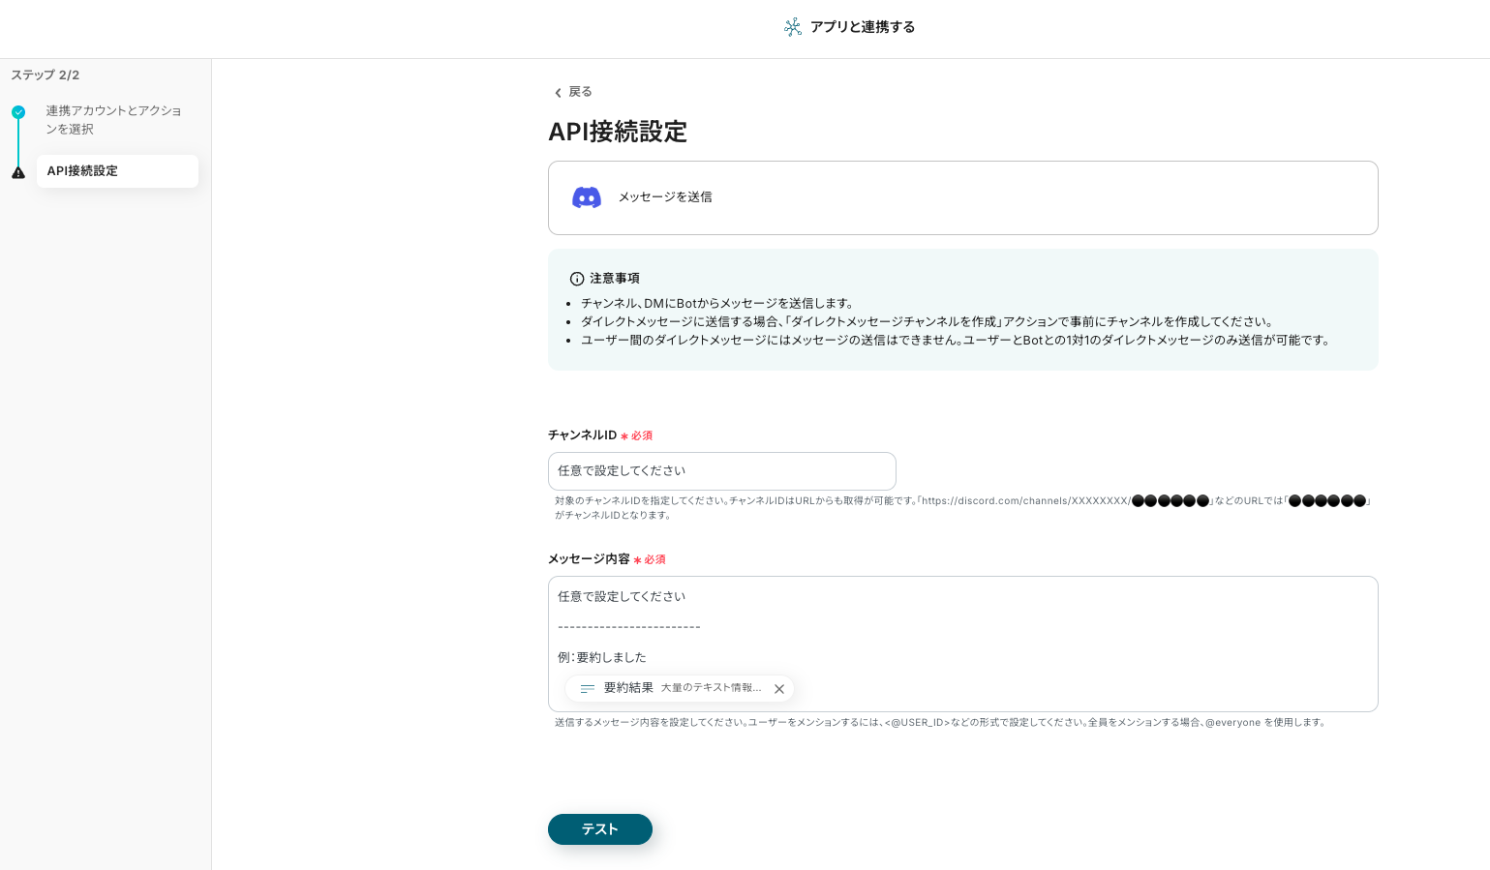Click the green checkmark step icon

(18, 112)
